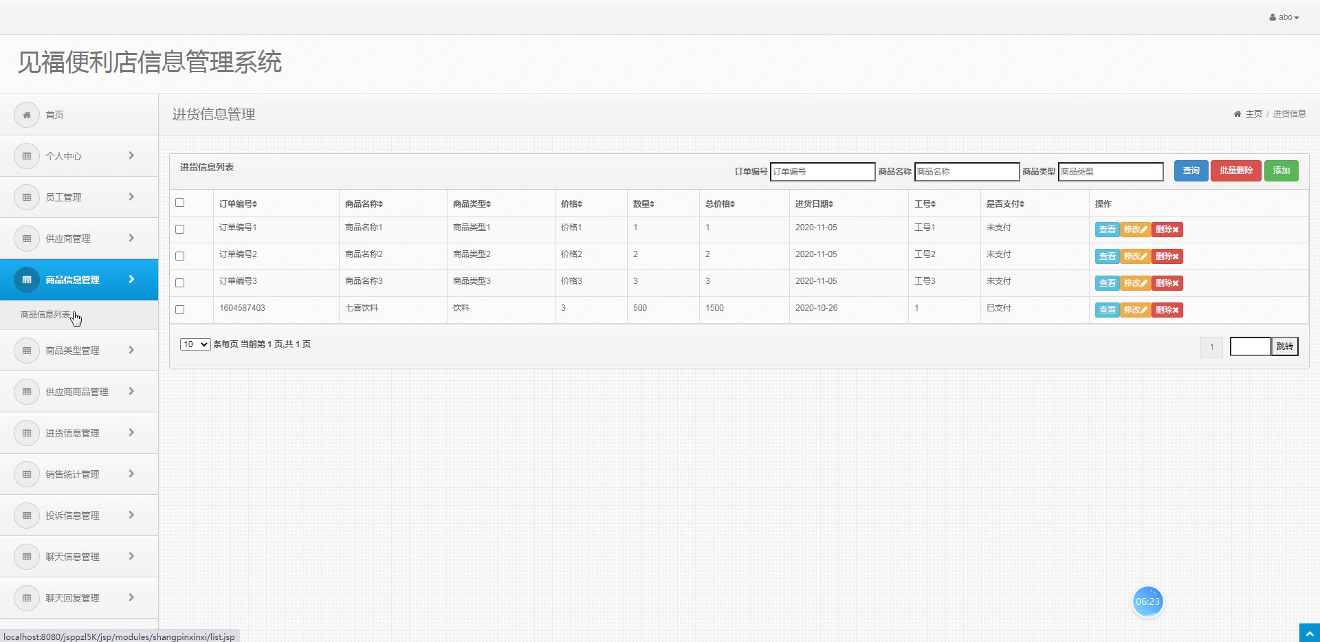Open the abo user dropdown
The height and width of the screenshot is (642, 1320).
click(x=1284, y=17)
